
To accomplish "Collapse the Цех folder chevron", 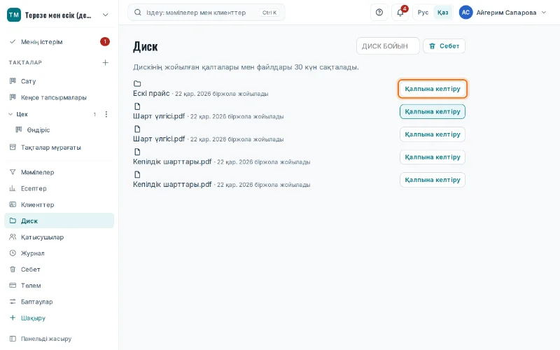I will [x=10, y=114].
